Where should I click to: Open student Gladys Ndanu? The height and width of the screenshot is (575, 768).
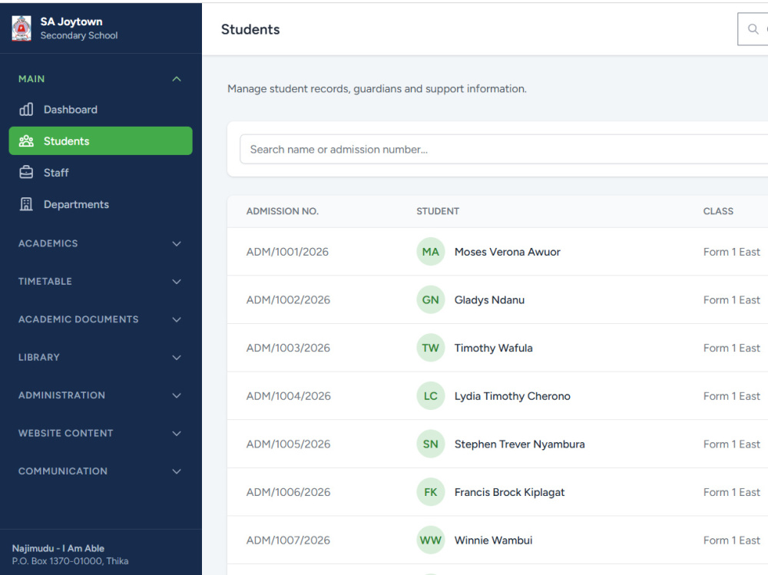click(489, 299)
